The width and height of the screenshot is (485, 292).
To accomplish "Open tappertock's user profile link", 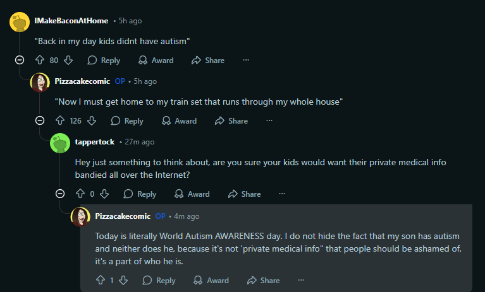I will pyautogui.click(x=95, y=142).
